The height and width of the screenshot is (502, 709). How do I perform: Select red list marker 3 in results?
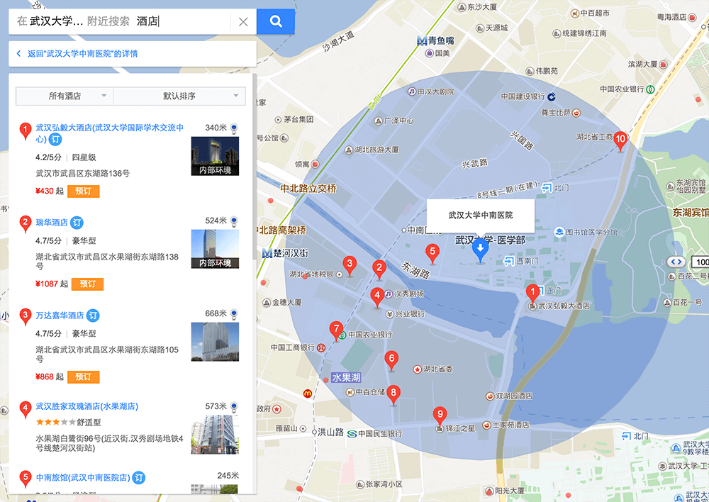click(x=26, y=316)
